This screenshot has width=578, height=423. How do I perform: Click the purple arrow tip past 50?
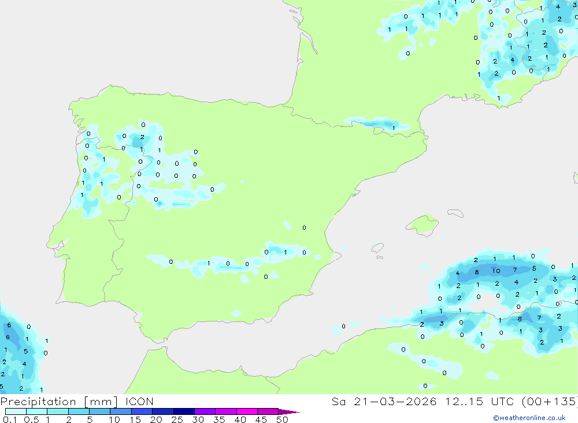tap(289, 412)
